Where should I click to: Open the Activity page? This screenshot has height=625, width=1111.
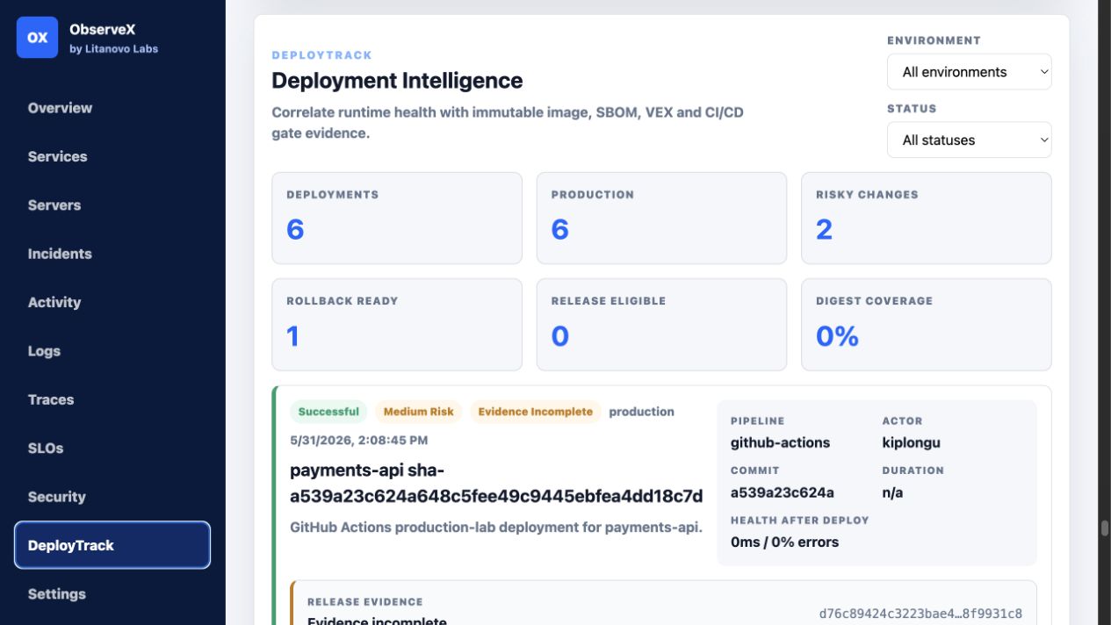[54, 302]
